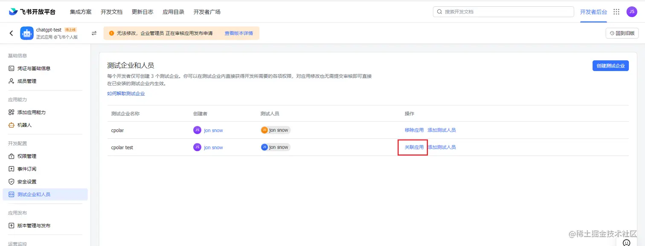Focus the 搜索开发文档 search field
The image size is (645, 246).
(x=503, y=12)
